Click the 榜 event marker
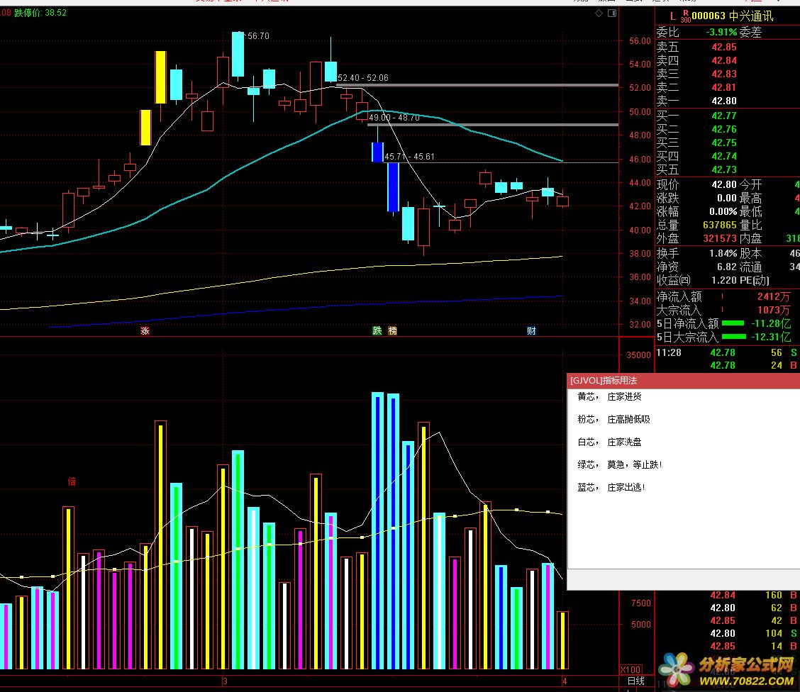 [x=392, y=331]
